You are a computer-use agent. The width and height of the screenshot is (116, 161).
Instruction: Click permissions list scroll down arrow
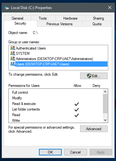coord(105,120)
